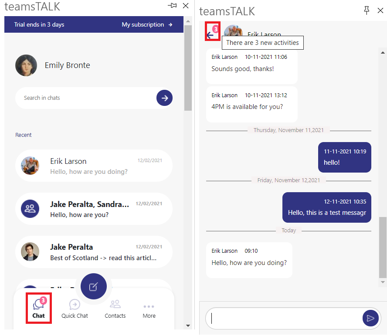Open the More tab
This screenshot has height=336, width=387.
click(149, 311)
